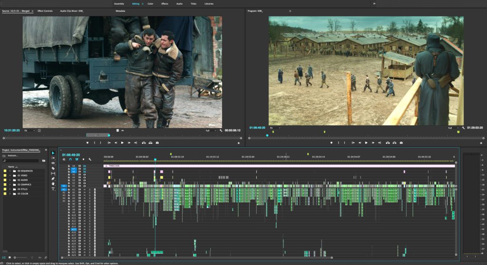Screen dimensions: 487x265
Task: Open Program monitor Fit zoom dropdown
Action: coord(275,128)
